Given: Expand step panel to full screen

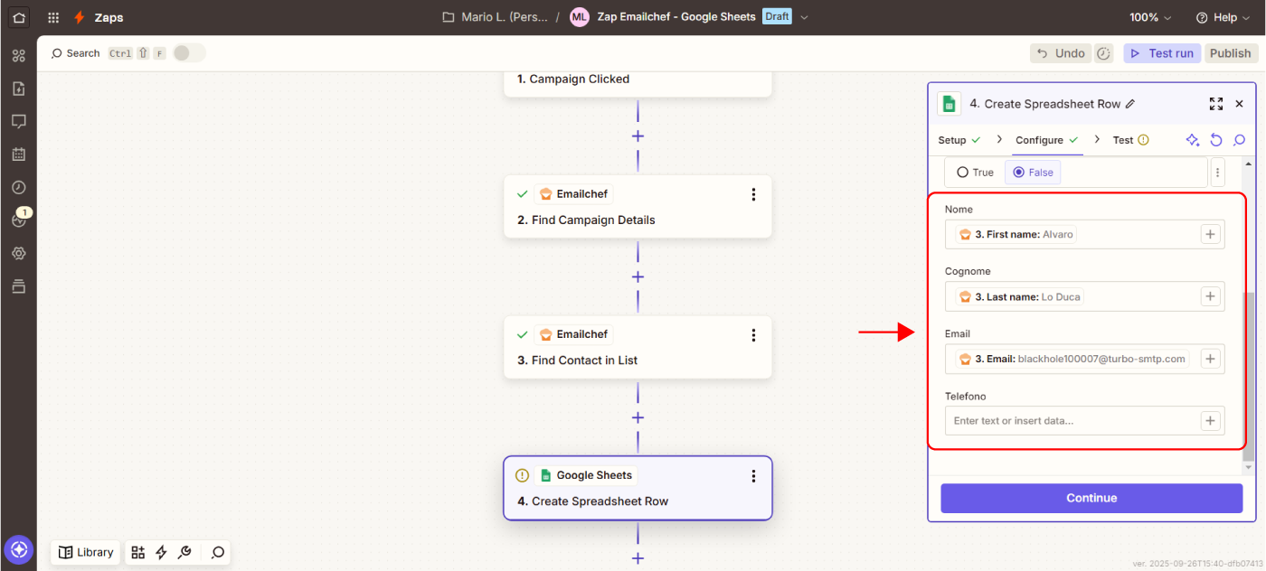Looking at the screenshot, I should point(1215,104).
